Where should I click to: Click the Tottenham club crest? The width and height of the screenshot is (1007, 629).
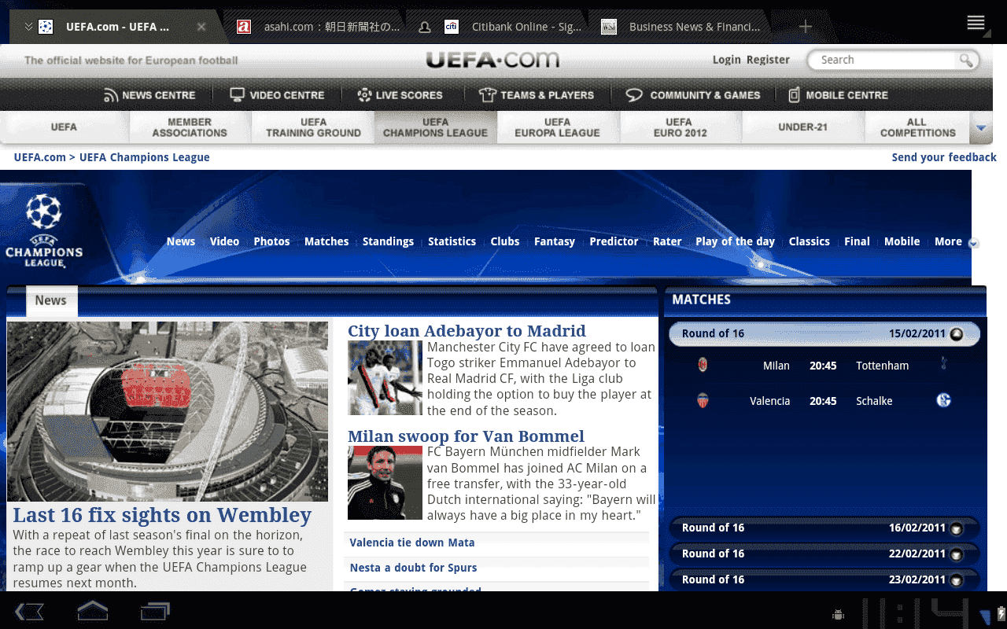943,364
